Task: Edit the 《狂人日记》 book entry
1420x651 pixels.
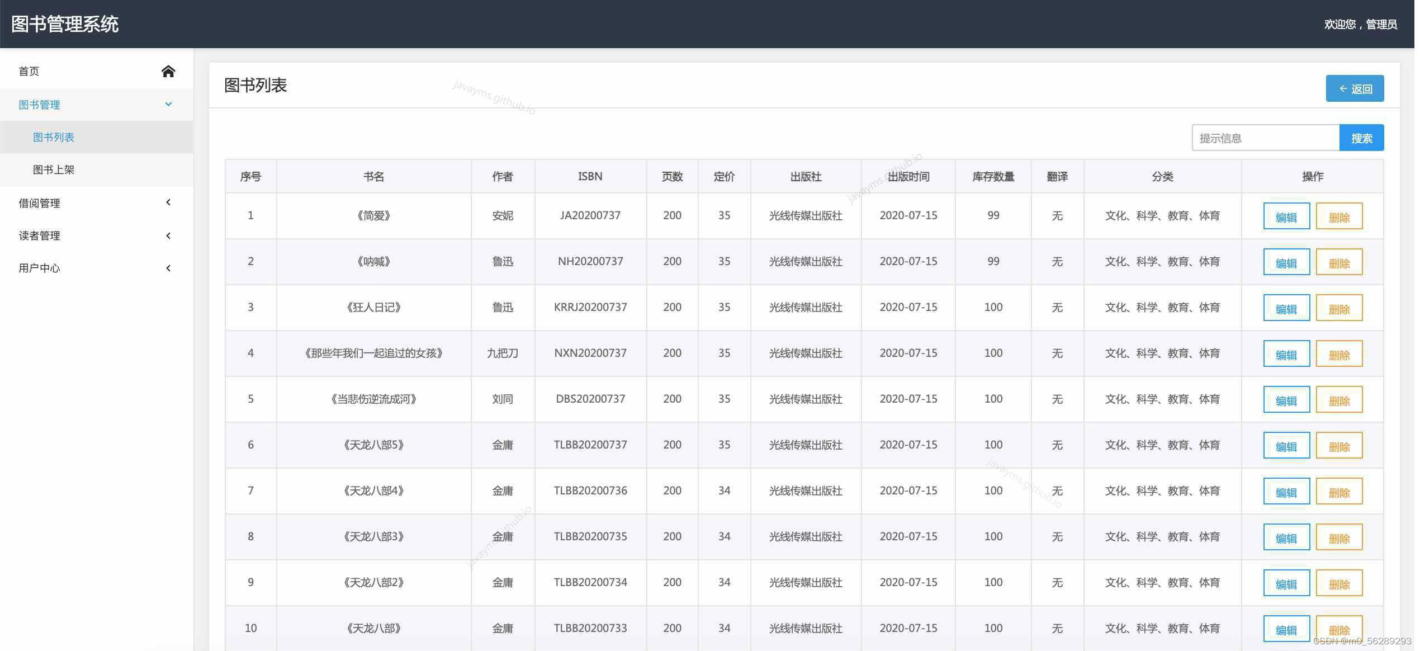Action: (x=1286, y=308)
